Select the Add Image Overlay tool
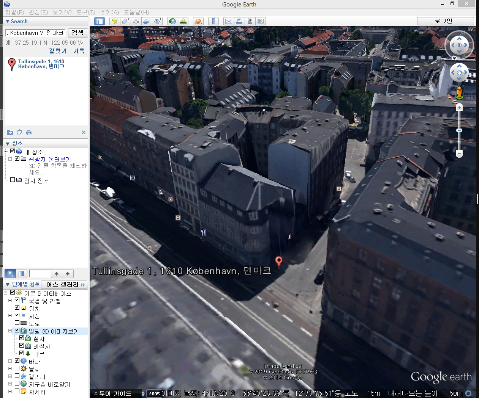The image size is (479, 398). 147,21
